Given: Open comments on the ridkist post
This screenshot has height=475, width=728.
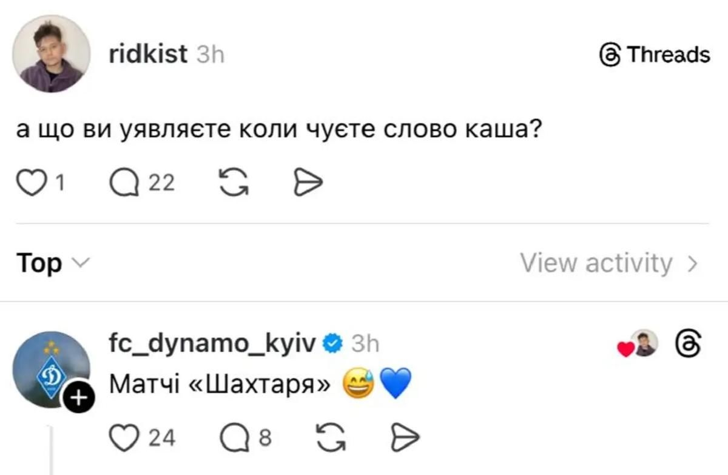Looking at the screenshot, I should click(123, 183).
